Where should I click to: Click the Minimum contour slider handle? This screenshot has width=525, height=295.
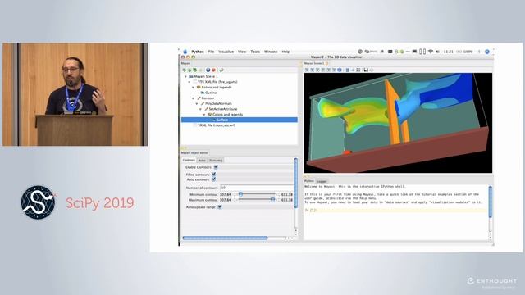pos(240,194)
